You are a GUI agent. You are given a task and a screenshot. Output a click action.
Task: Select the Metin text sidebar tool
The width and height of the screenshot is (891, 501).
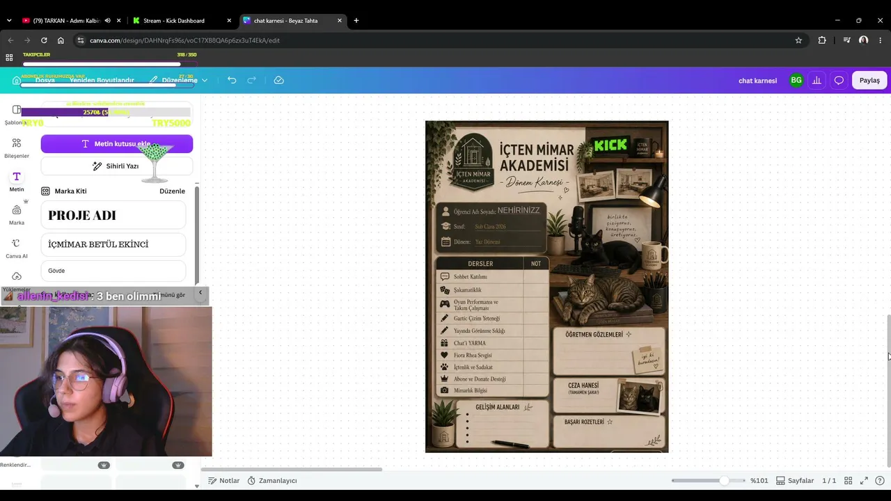(17, 182)
